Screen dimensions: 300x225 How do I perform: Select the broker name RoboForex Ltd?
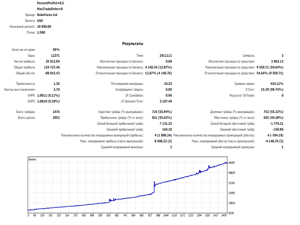(47, 15)
